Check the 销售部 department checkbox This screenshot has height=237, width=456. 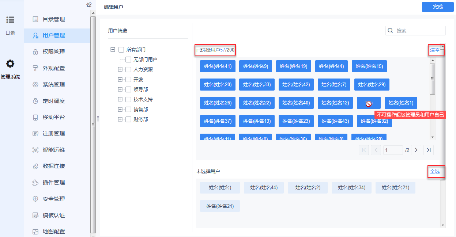(128, 109)
